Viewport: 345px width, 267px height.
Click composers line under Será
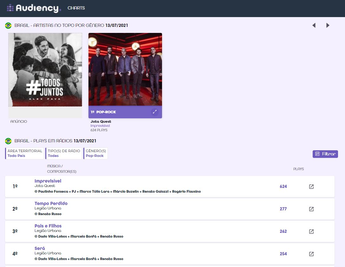(x=79, y=259)
